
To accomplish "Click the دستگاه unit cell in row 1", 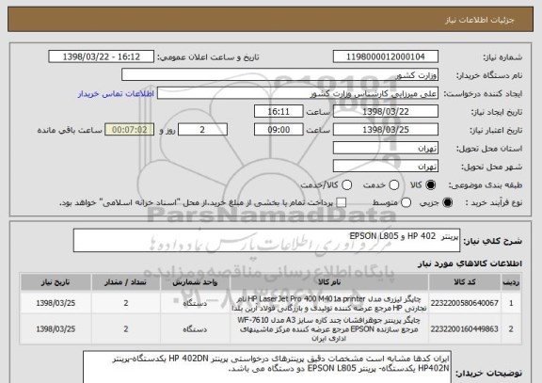I will point(195,303).
